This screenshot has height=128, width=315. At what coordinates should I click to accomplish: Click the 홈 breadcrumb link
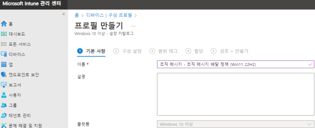77,15
